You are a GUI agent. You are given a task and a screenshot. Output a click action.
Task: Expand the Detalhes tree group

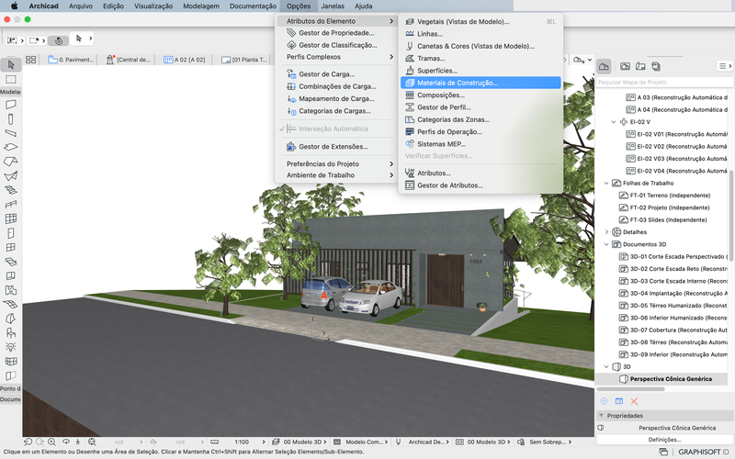click(x=606, y=232)
